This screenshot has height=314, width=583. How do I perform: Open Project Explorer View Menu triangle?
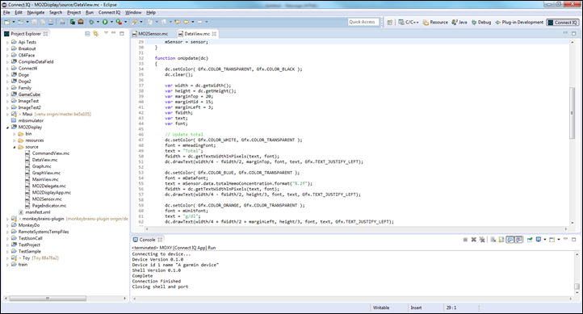coord(106,33)
